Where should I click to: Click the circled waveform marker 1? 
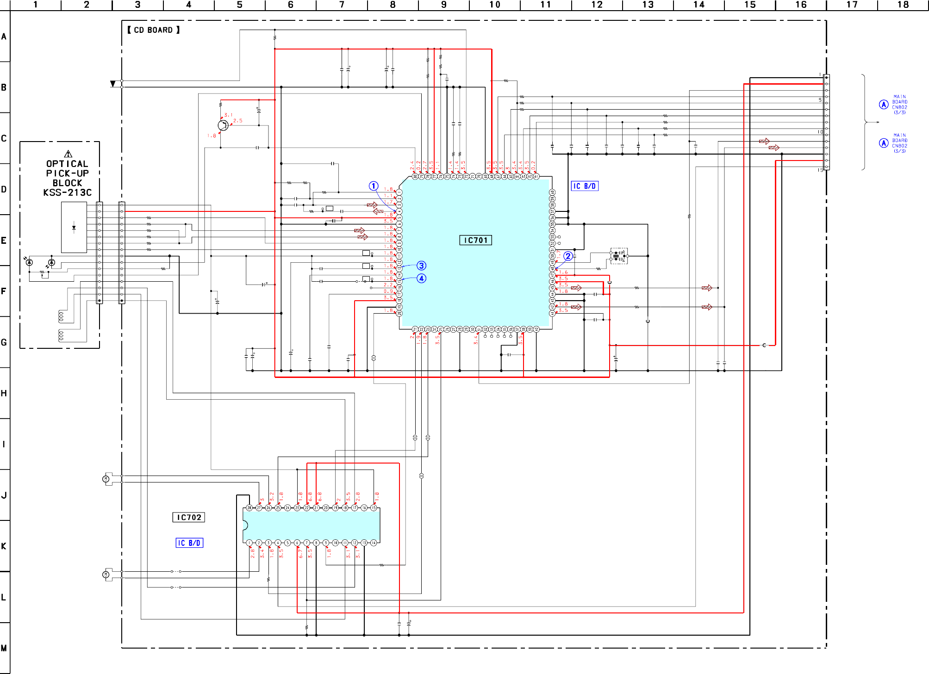tap(374, 186)
